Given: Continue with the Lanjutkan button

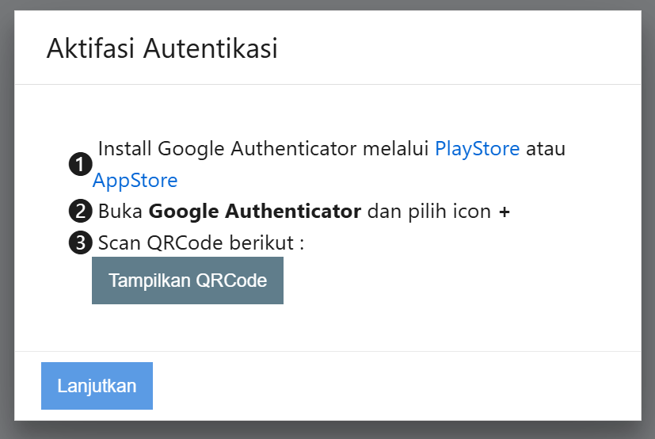Looking at the screenshot, I should (x=97, y=386).
